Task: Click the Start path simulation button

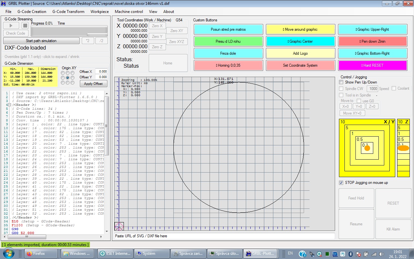Action: pos(41,41)
